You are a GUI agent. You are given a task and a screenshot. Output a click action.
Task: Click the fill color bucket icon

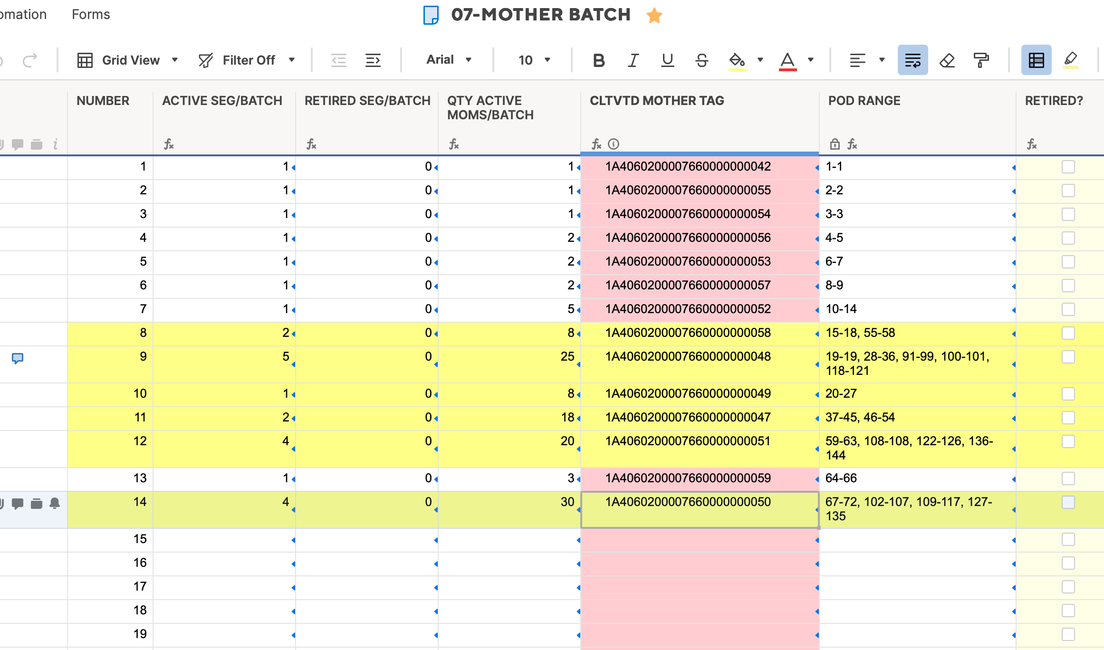[x=737, y=61]
